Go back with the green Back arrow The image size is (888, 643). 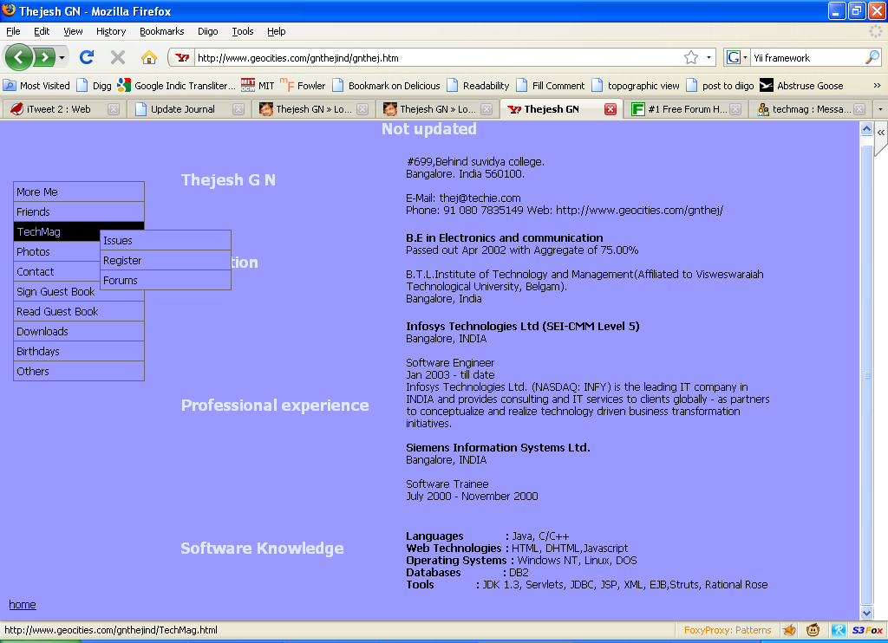click(19, 57)
